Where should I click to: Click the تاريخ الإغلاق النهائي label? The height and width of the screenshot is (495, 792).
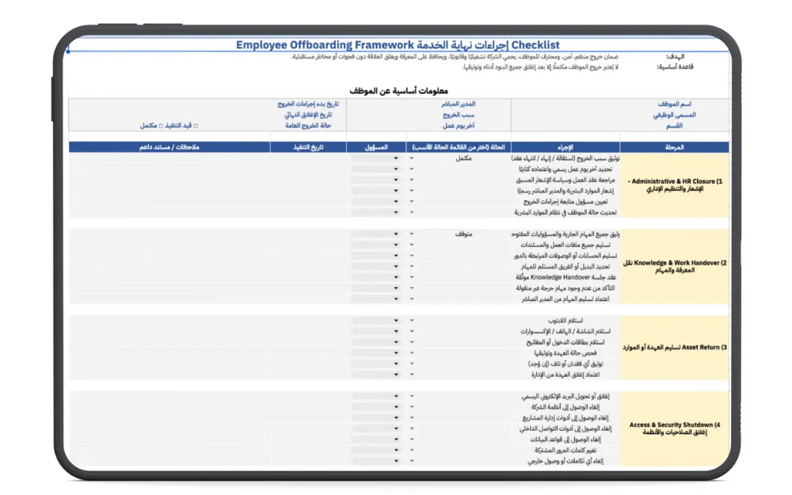tap(308, 115)
